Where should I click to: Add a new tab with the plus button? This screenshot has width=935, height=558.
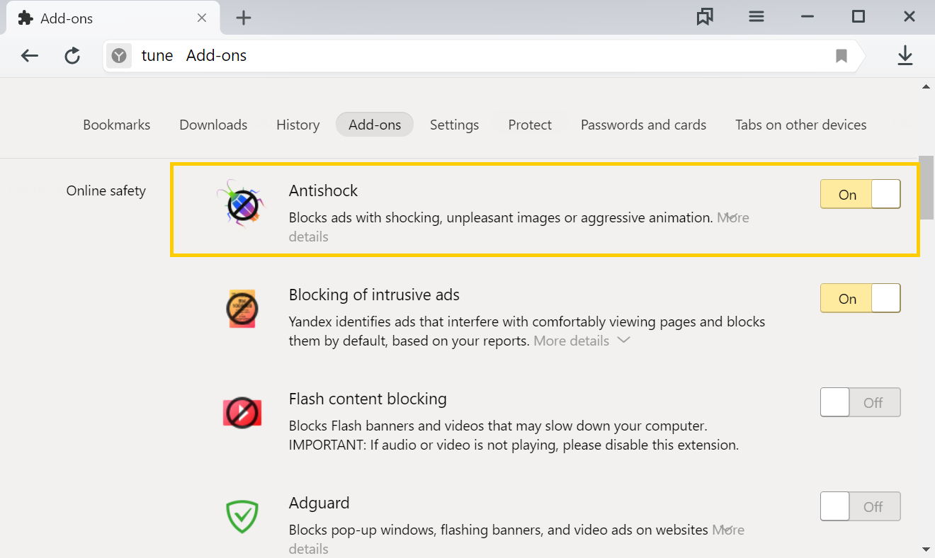pyautogui.click(x=244, y=18)
